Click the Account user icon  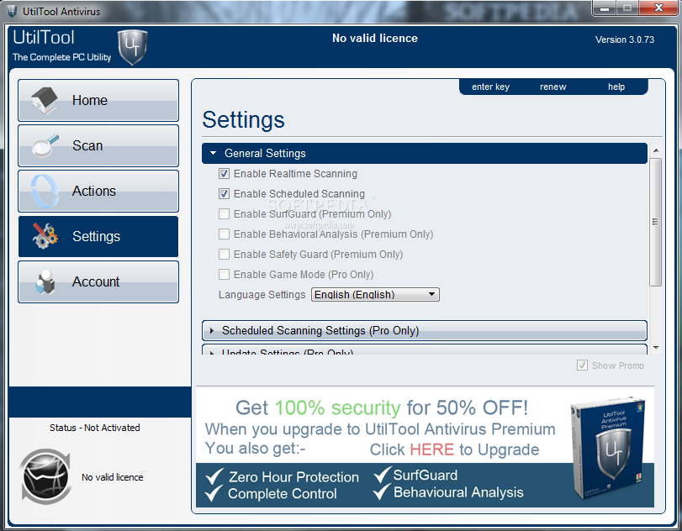pyautogui.click(x=45, y=282)
